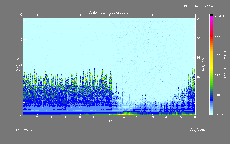Select the "6:" UTC hour tick label
The image size is (230, 144).
(66, 117)
